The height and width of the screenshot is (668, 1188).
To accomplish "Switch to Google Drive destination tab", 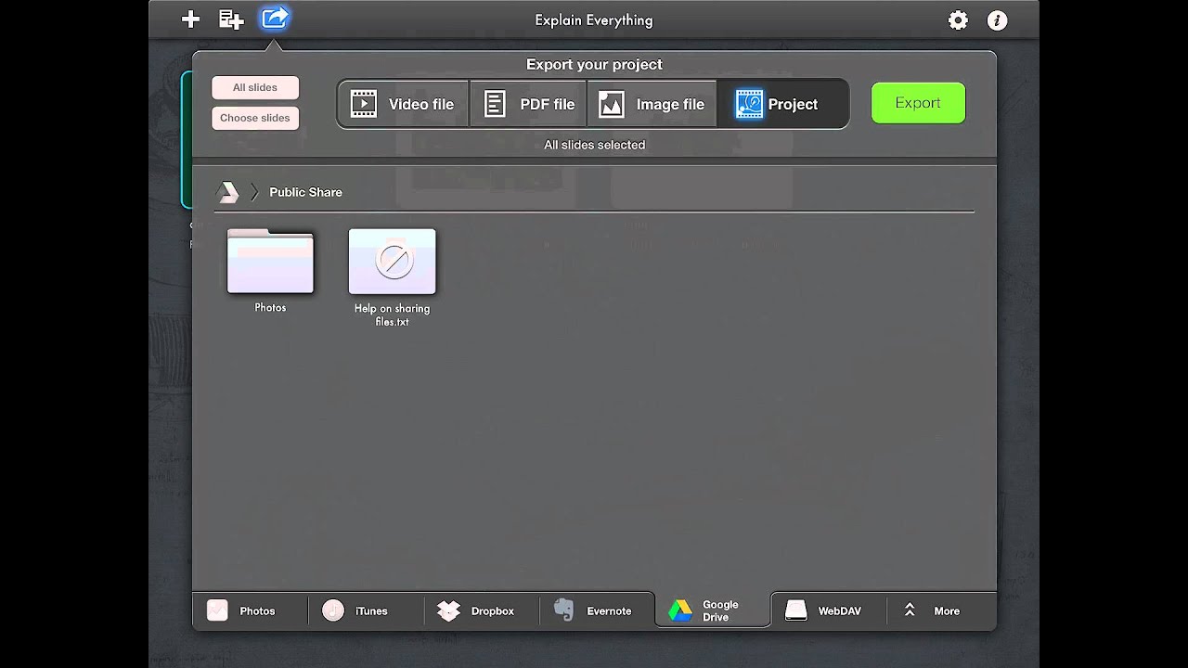I will 712,610.
